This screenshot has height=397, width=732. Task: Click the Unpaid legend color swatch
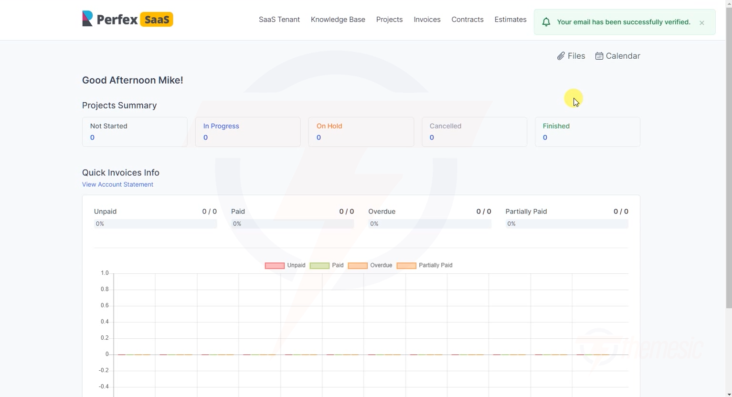[274, 265]
